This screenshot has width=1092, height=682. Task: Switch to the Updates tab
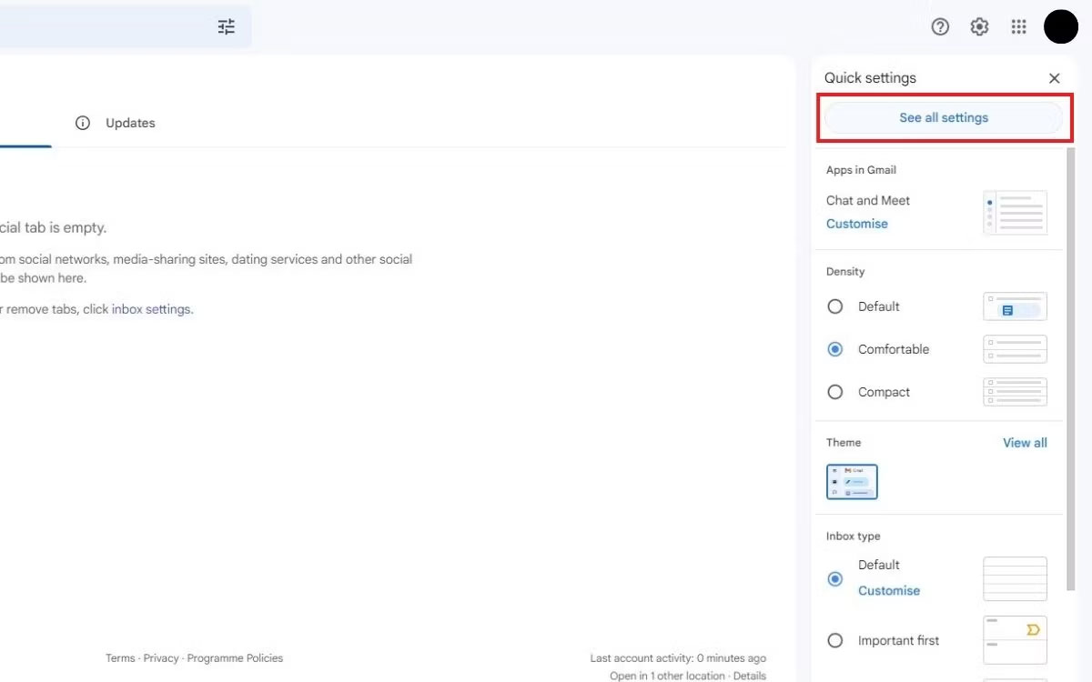pyautogui.click(x=130, y=122)
